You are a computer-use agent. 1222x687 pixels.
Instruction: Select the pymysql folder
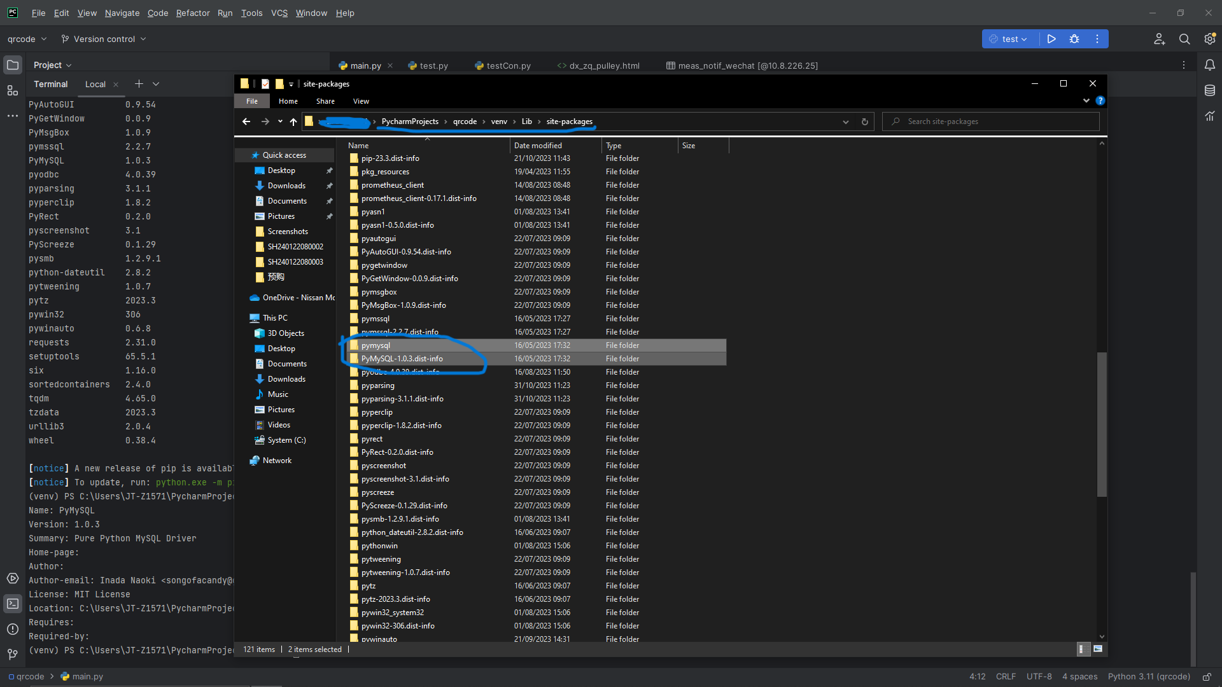click(537, 345)
